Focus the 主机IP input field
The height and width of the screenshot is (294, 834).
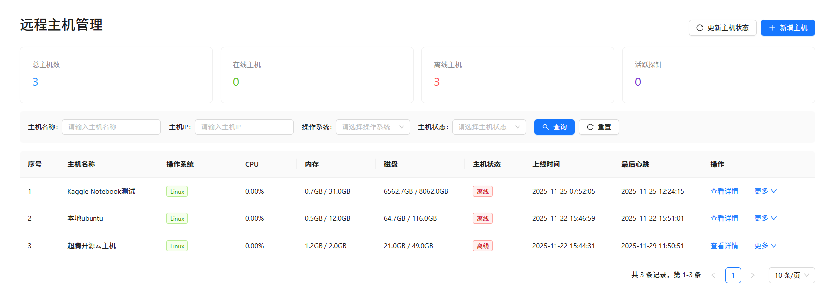(x=244, y=127)
